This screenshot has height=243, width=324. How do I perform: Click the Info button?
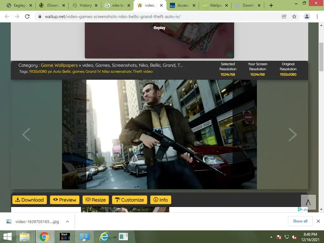point(160,200)
